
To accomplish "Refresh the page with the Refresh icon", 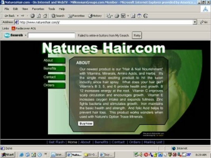I will pyautogui.click(x=39, y=16).
